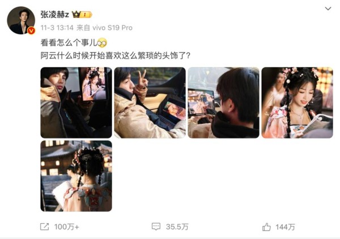Open the poster's round profile avatar

coord(21,20)
